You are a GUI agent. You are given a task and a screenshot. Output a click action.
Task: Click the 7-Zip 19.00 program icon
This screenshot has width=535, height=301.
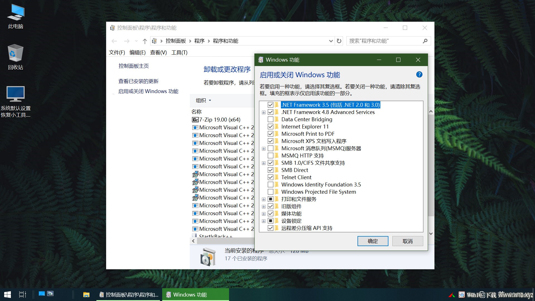click(195, 120)
